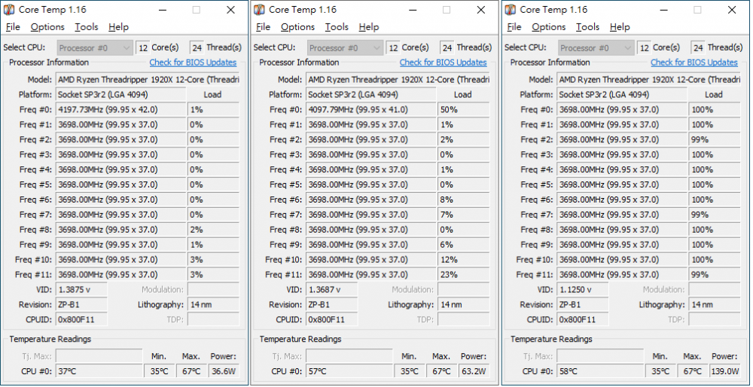Click CPU #0 temperature 58°C reading

[x=600, y=371]
